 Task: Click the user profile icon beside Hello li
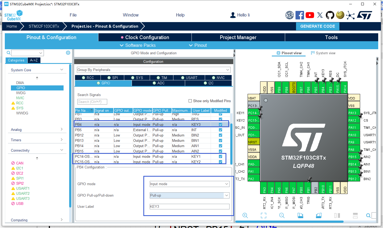click(x=233, y=15)
